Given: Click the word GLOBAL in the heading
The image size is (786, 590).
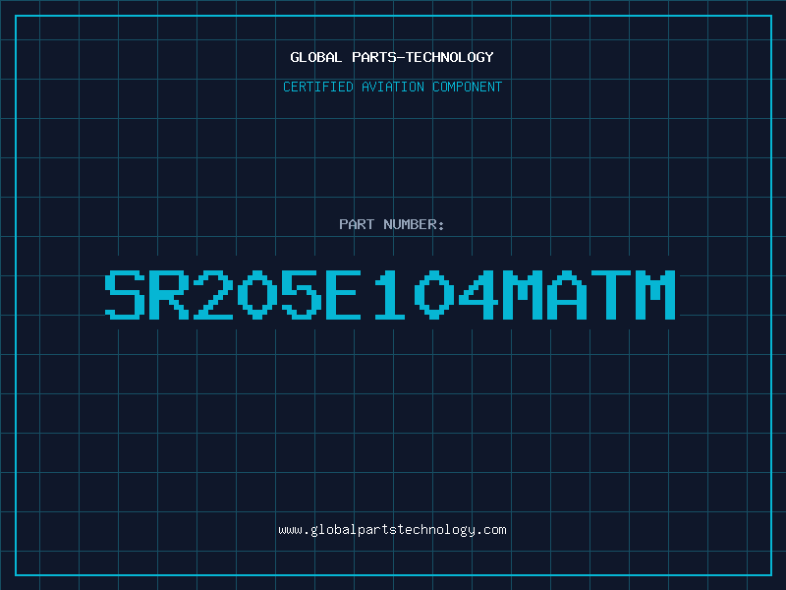Looking at the screenshot, I should pos(315,57).
